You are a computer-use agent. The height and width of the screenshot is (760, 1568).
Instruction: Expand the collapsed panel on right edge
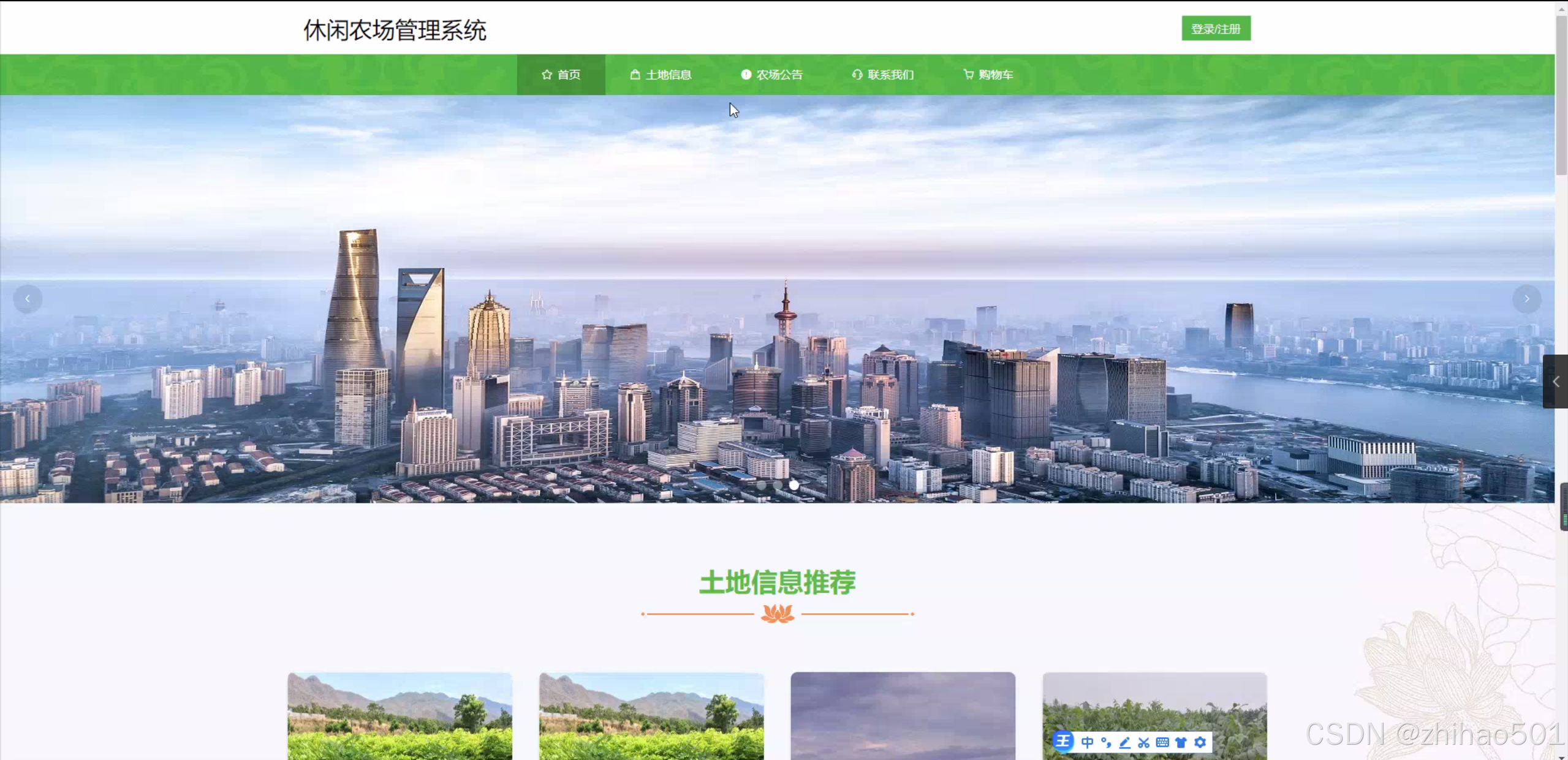click(1557, 382)
